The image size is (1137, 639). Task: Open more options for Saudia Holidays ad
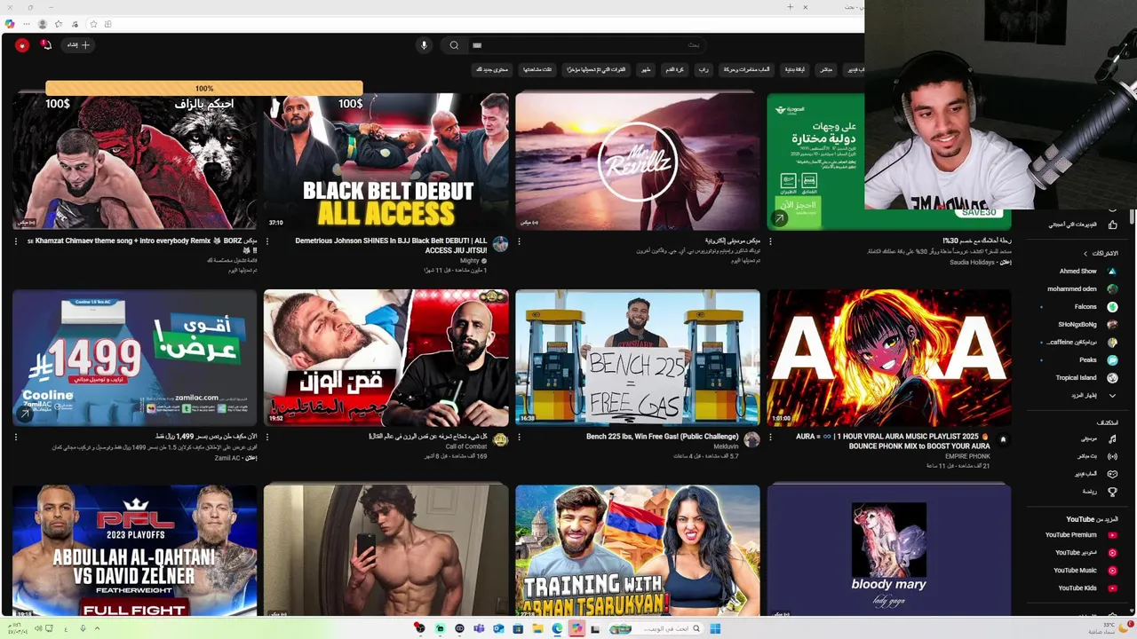coord(770,241)
